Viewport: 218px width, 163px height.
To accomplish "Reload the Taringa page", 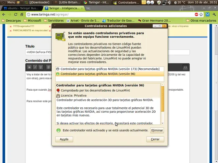I will [16, 14].
